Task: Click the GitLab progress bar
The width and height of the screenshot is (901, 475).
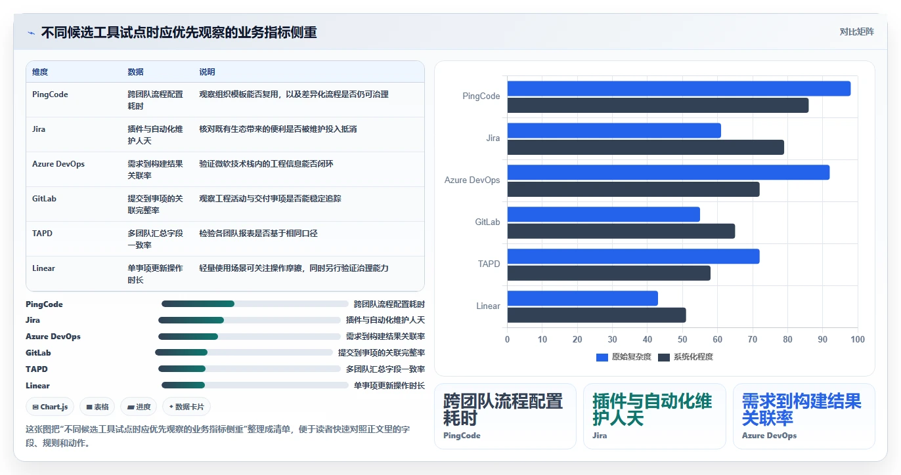Action: (244, 352)
